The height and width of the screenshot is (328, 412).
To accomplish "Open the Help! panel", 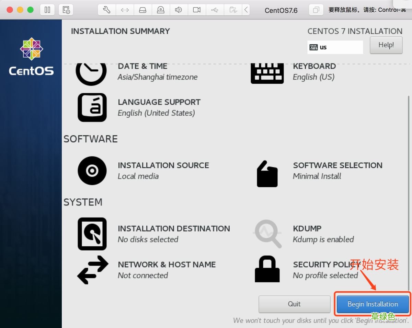I will (386, 45).
